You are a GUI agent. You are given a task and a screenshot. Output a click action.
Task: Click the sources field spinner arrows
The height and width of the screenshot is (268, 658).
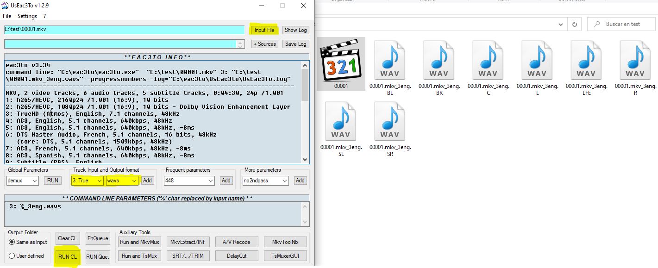(x=240, y=44)
